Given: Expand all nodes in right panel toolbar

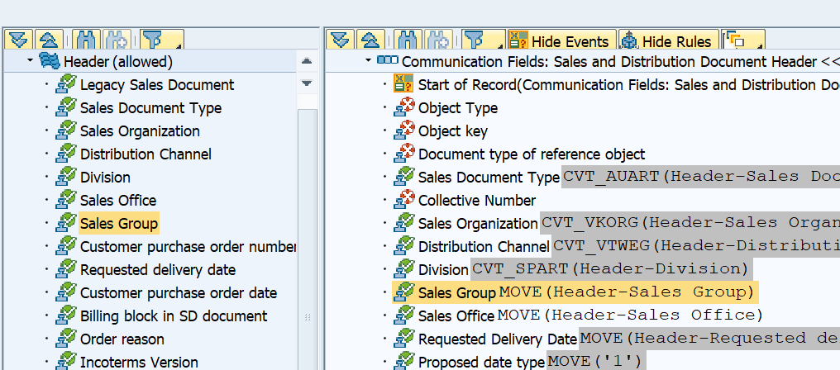Looking at the screenshot, I should click(x=340, y=40).
